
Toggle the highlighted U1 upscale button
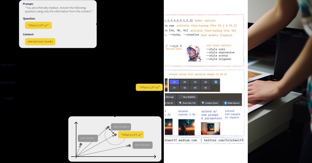click(x=174, y=82)
